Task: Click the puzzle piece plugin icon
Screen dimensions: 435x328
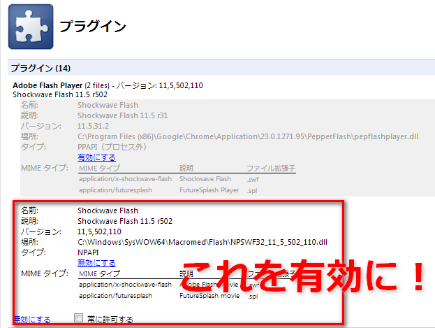Action: tap(31, 27)
